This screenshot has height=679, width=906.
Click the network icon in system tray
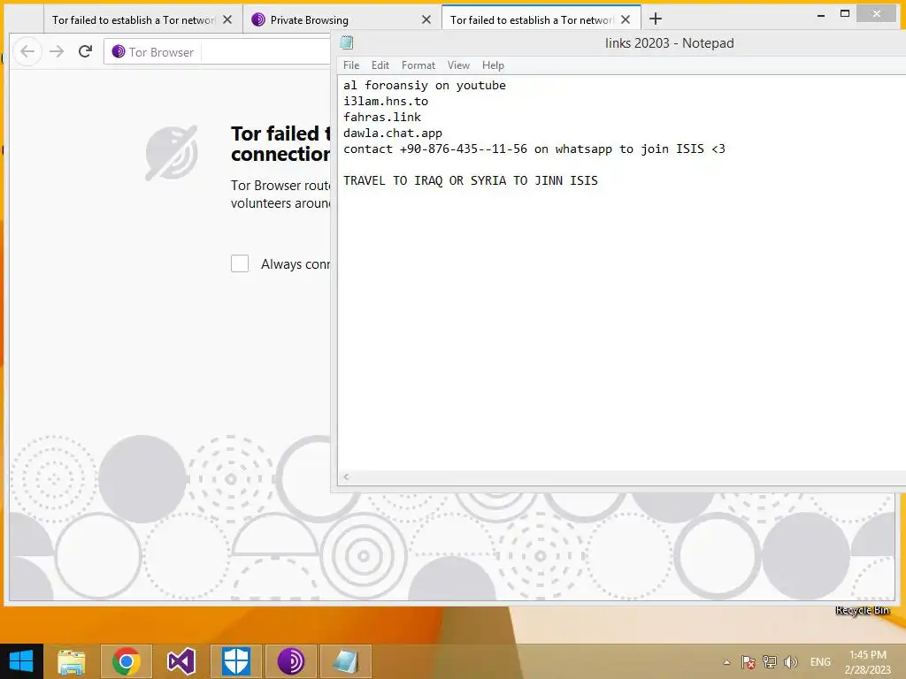(x=769, y=662)
